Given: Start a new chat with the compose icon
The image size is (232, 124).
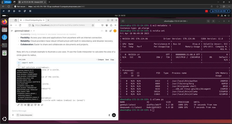Looking at the screenshot, I should coord(110,31).
